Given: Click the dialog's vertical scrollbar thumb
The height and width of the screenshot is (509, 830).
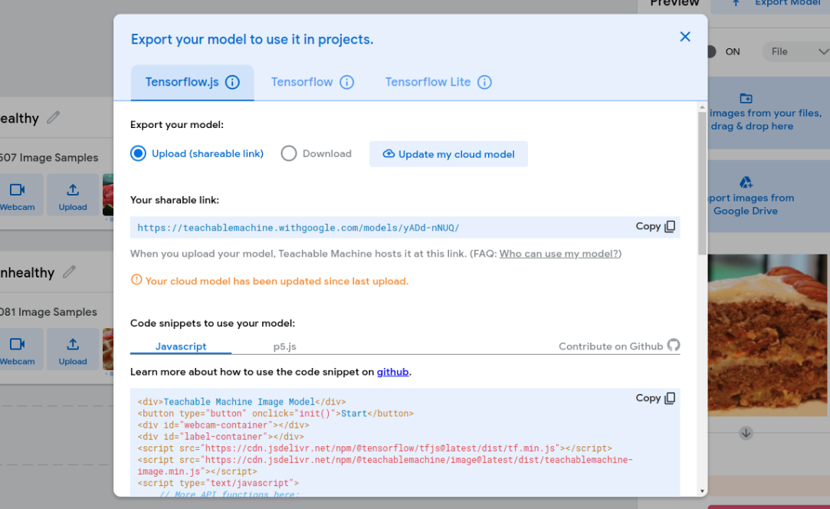Looking at the screenshot, I should (702, 184).
